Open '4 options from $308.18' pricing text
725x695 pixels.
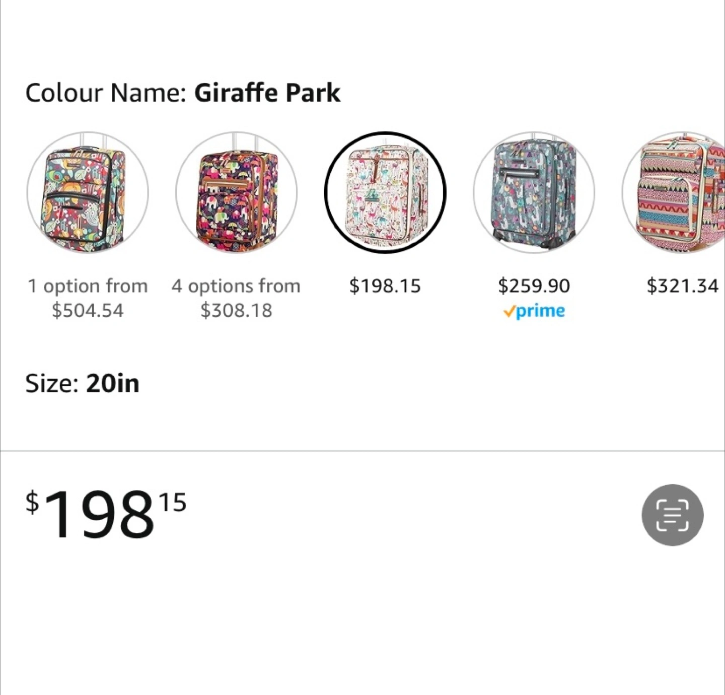click(x=236, y=298)
